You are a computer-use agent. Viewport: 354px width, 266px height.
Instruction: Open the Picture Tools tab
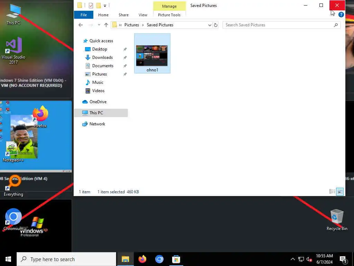tap(169, 15)
